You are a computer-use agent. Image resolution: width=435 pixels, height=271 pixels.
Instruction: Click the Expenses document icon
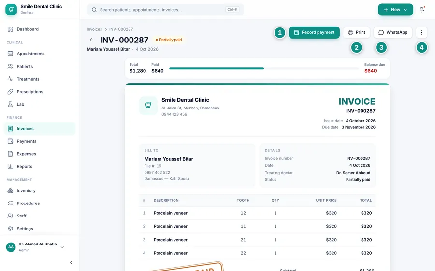(10, 154)
